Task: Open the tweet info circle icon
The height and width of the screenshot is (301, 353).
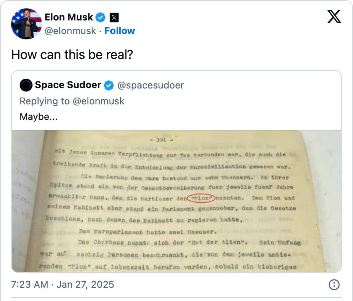Action: click(x=334, y=285)
